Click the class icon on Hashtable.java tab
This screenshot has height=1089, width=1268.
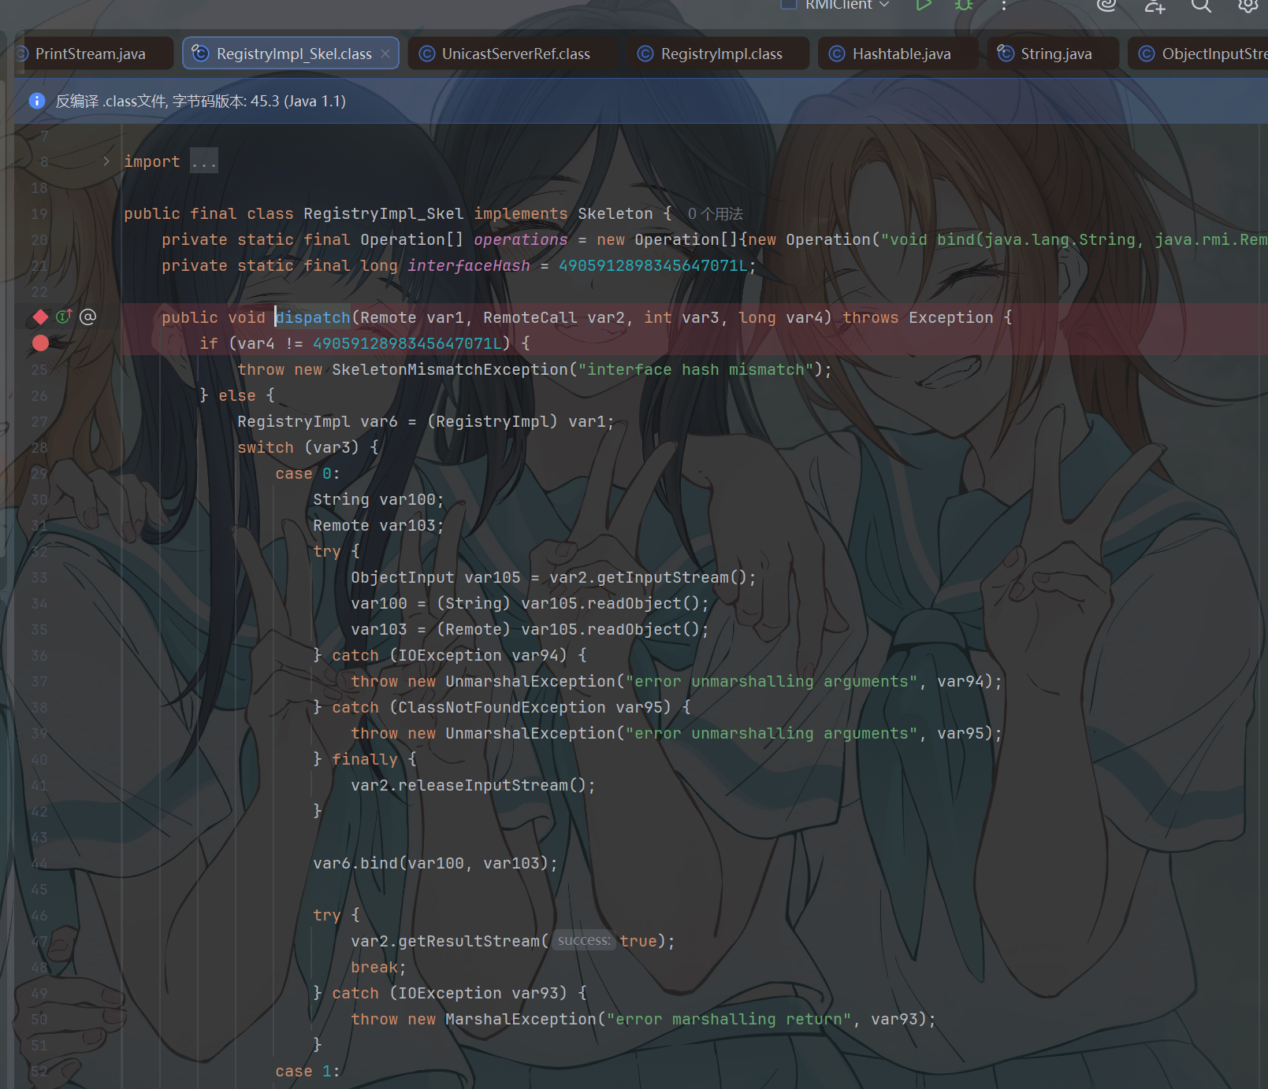(837, 54)
